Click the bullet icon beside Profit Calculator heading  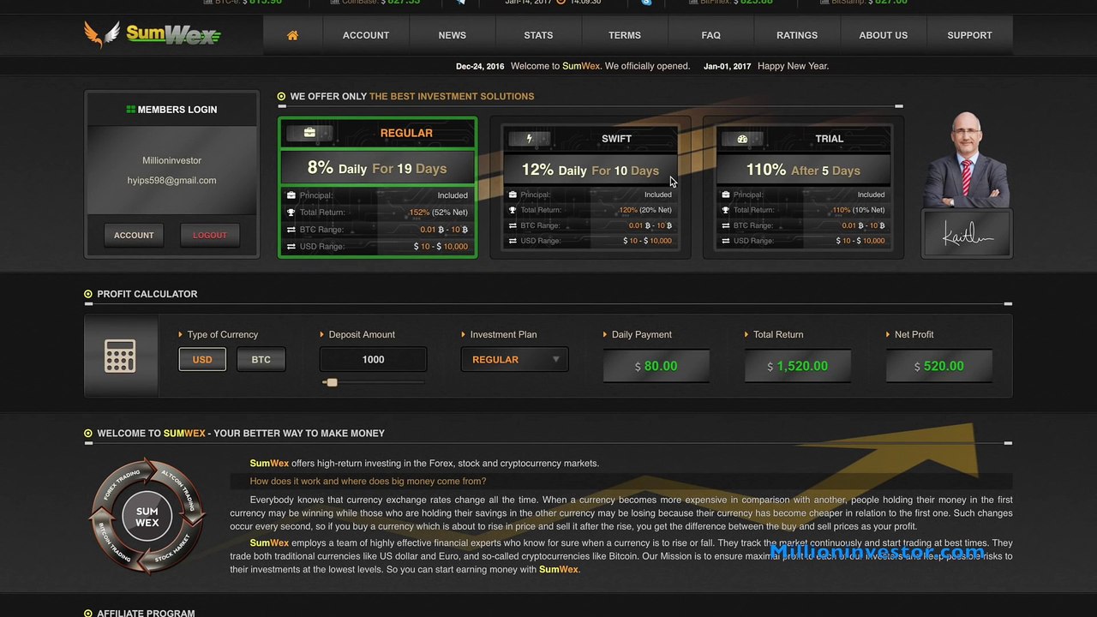pos(88,294)
